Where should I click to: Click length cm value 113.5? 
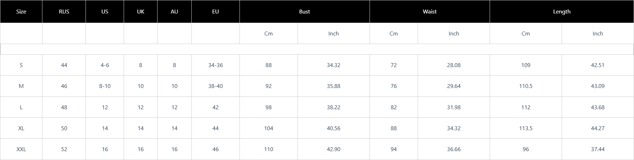(x=526, y=128)
